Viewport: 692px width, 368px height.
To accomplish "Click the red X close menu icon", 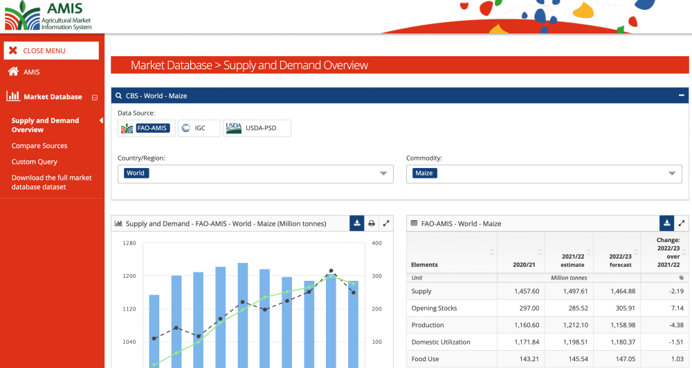I will click(13, 50).
